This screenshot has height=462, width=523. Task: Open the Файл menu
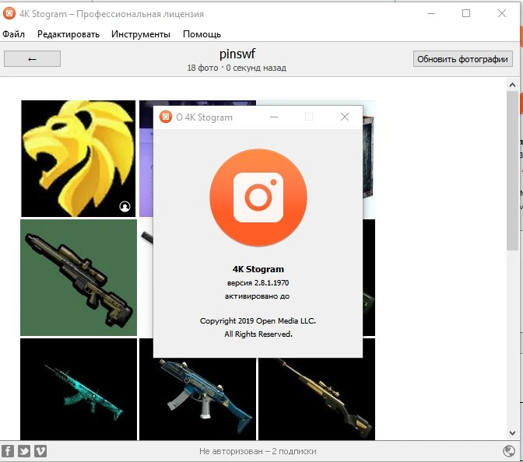coord(13,34)
